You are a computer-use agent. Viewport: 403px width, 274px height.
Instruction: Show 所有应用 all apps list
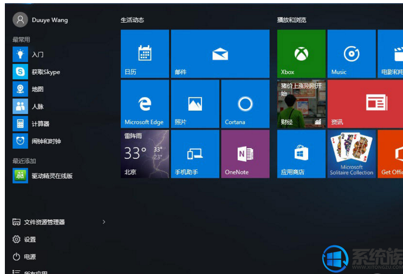(x=30, y=272)
